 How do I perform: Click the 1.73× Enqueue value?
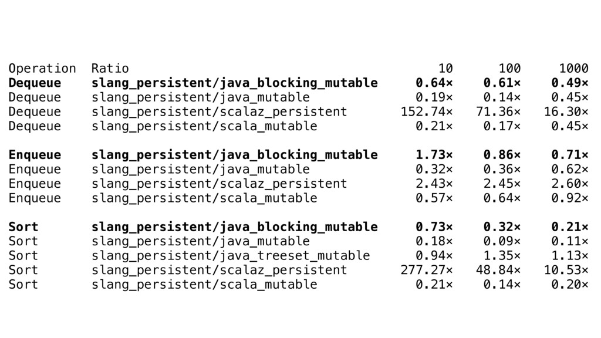[434, 155]
